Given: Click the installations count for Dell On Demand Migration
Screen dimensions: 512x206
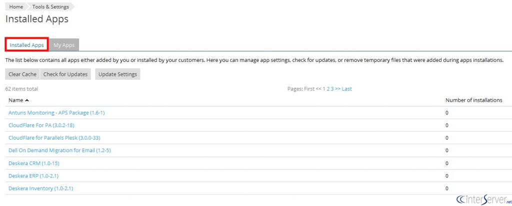Looking at the screenshot, I should 447,150.
